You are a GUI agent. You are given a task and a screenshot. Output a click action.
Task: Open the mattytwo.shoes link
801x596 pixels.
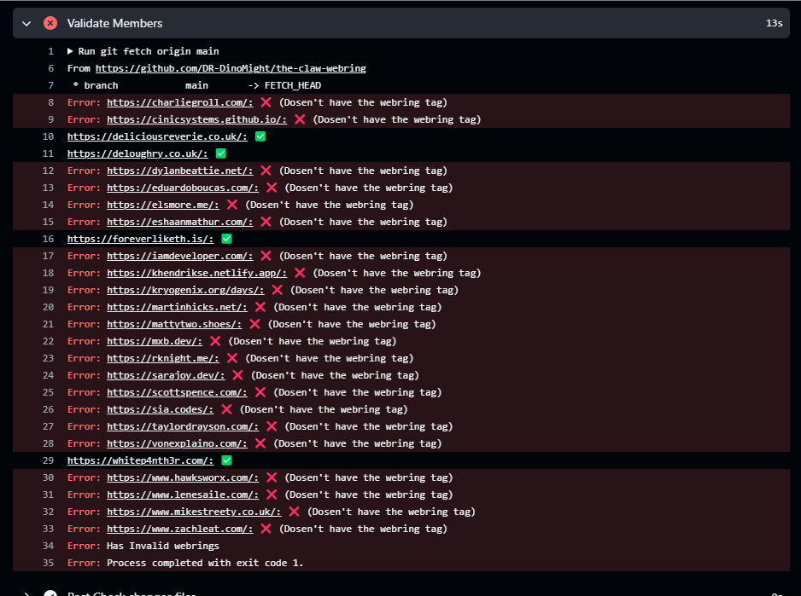tap(174, 324)
